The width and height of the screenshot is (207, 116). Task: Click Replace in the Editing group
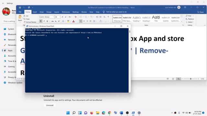[x=190, y=19]
